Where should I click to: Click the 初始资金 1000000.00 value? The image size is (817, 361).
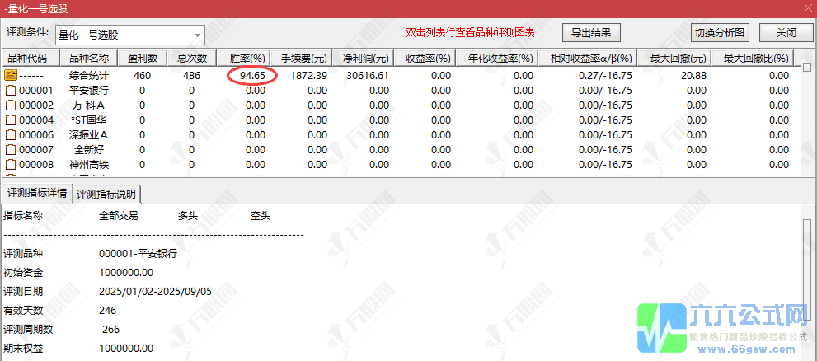click(126, 273)
